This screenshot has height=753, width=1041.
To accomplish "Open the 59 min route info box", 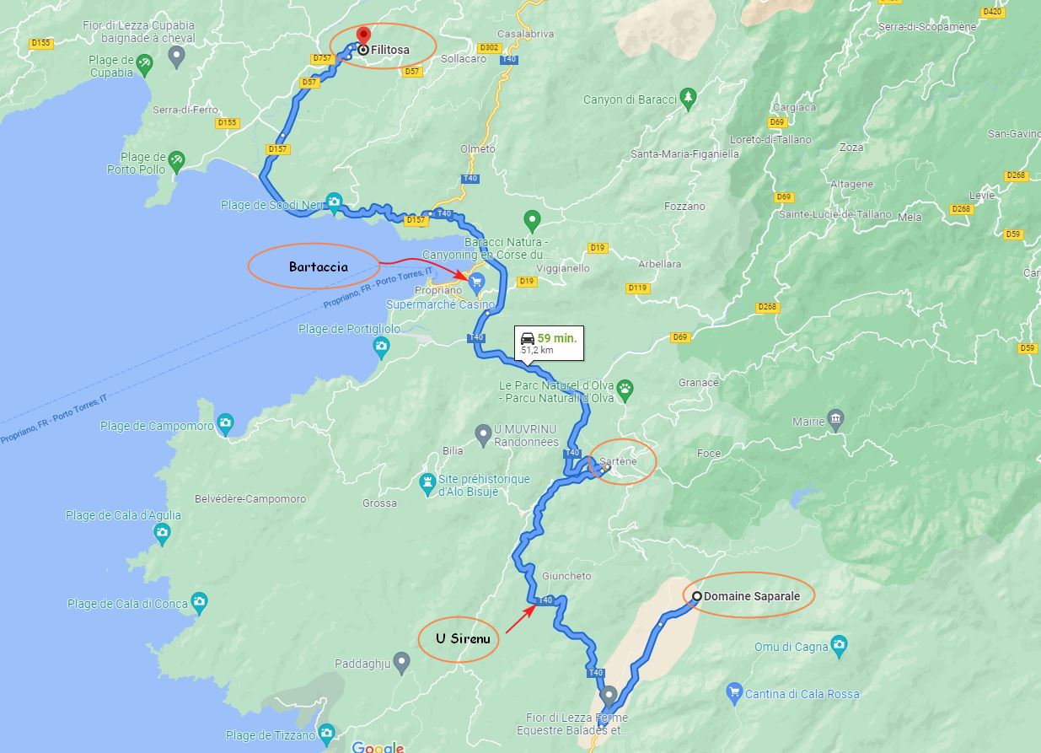I will (x=549, y=343).
